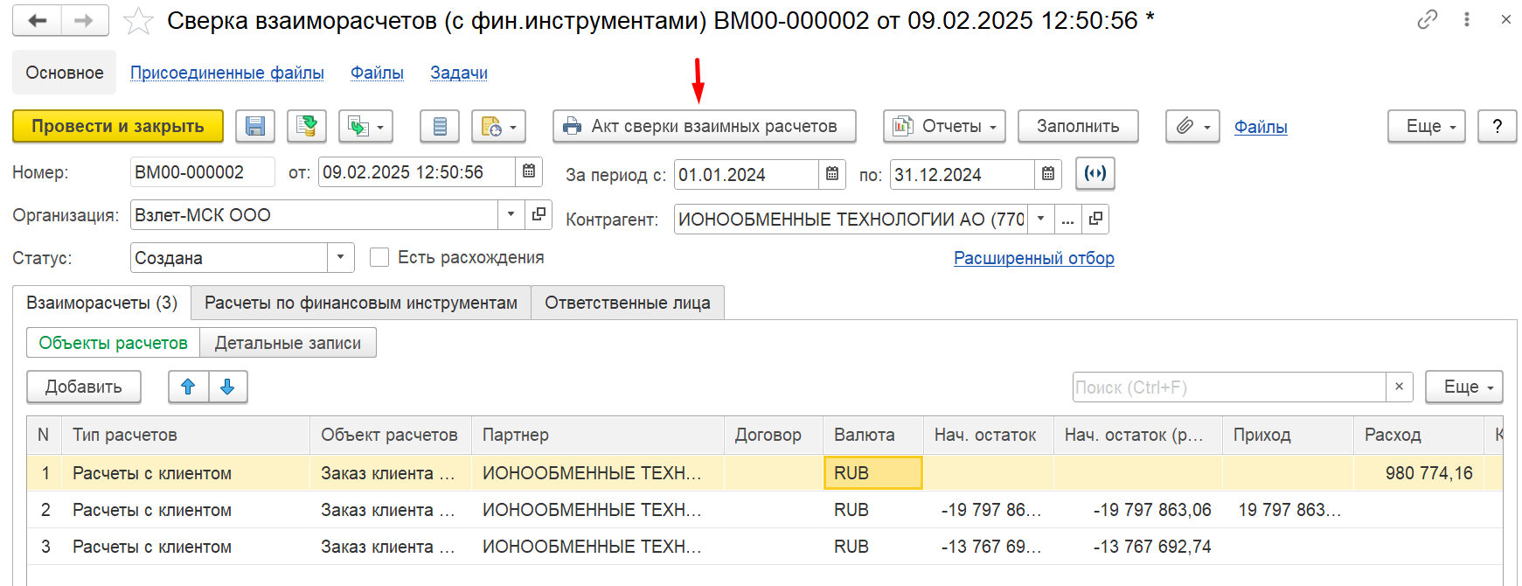The height and width of the screenshot is (586, 1522).
Task: Post the document using green arrow icon
Action: coord(306,126)
